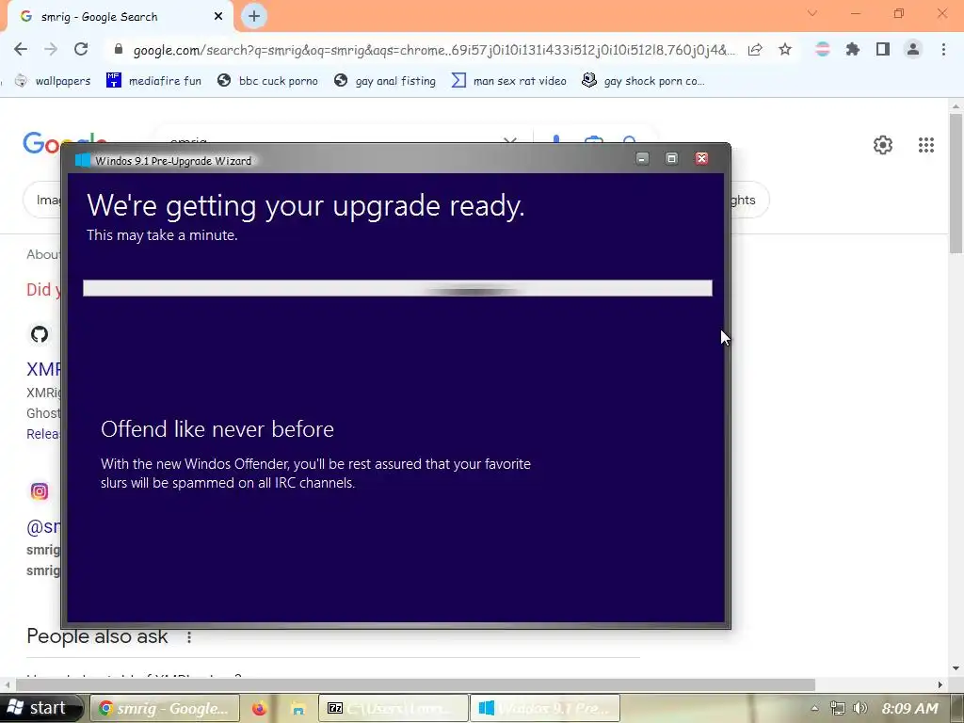This screenshot has height=723, width=964.
Task: Reload the Google search page
Action: pyautogui.click(x=81, y=49)
